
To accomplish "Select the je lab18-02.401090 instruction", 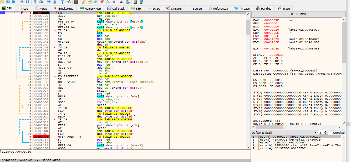I will coord(113,137).
